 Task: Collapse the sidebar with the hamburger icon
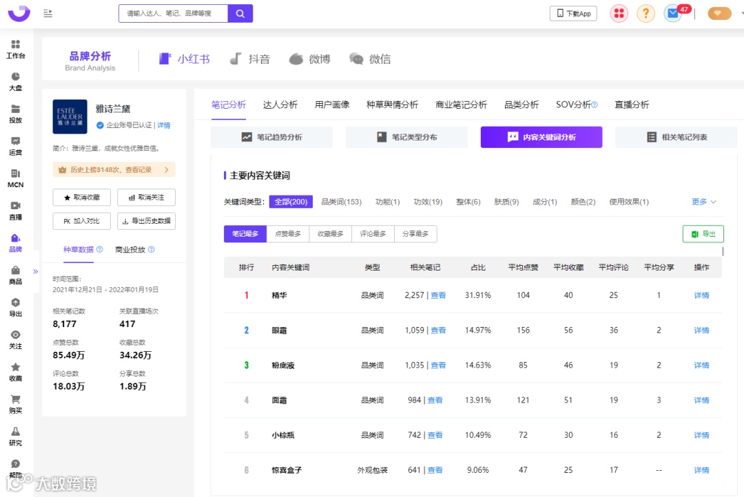point(48,13)
